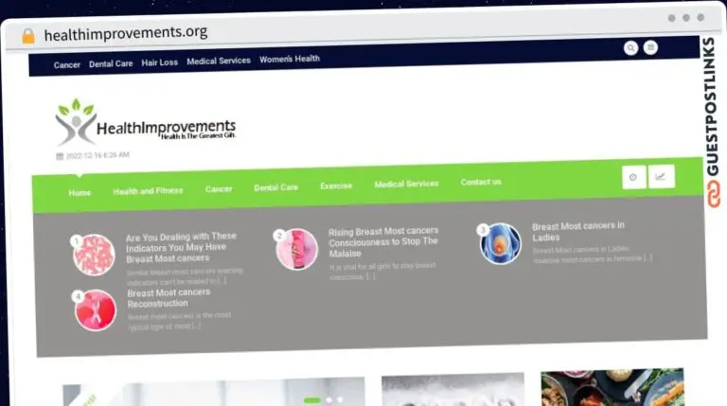Open Medical Services in the top dark menu

(x=219, y=61)
